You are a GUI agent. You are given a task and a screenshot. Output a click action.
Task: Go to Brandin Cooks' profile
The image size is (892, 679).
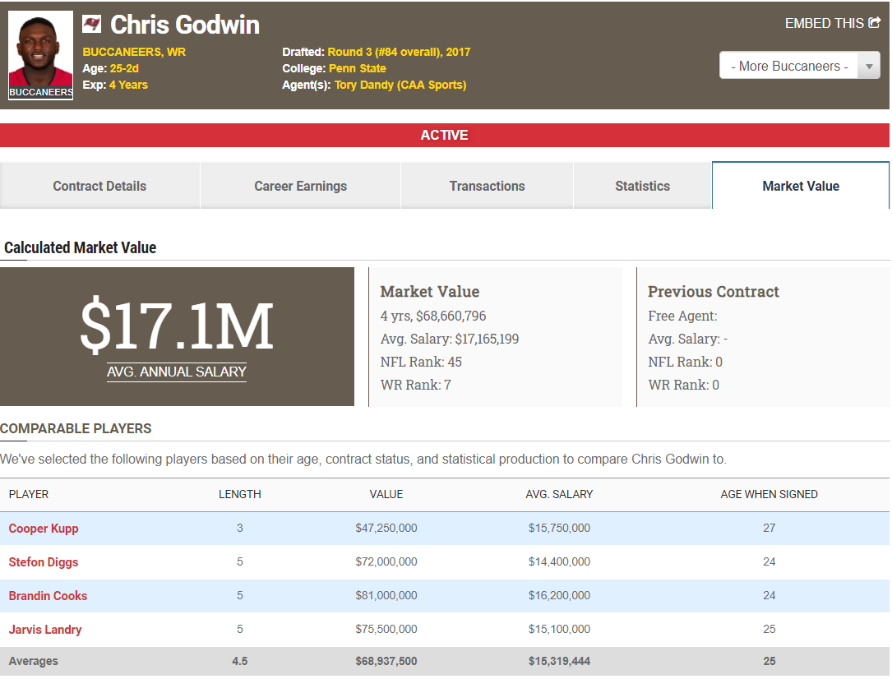pos(48,596)
